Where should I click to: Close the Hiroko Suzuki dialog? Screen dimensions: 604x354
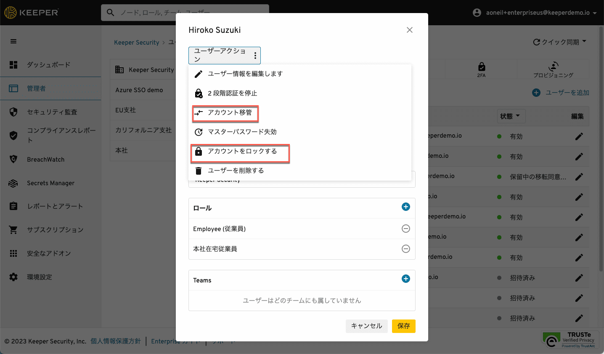409,30
